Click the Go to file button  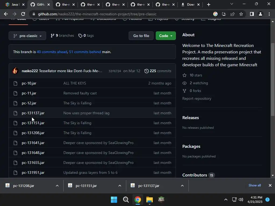[141, 36]
